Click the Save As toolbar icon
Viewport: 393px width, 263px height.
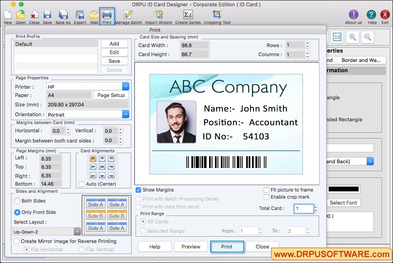pyautogui.click(x=63, y=15)
